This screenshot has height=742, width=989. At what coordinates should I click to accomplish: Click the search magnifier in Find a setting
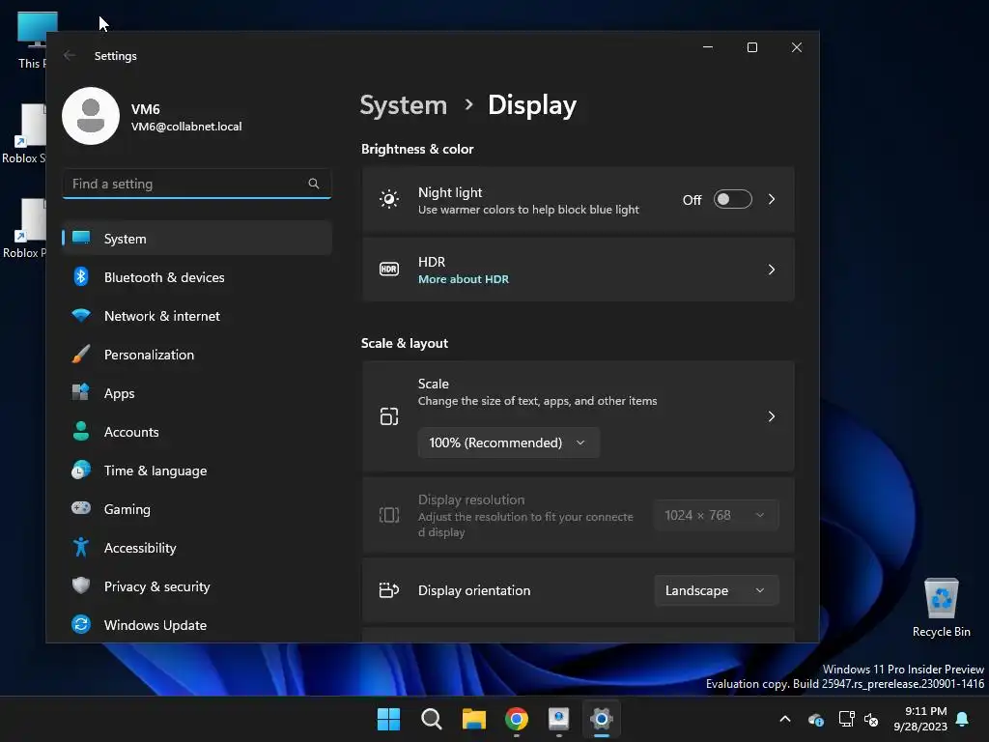314,184
